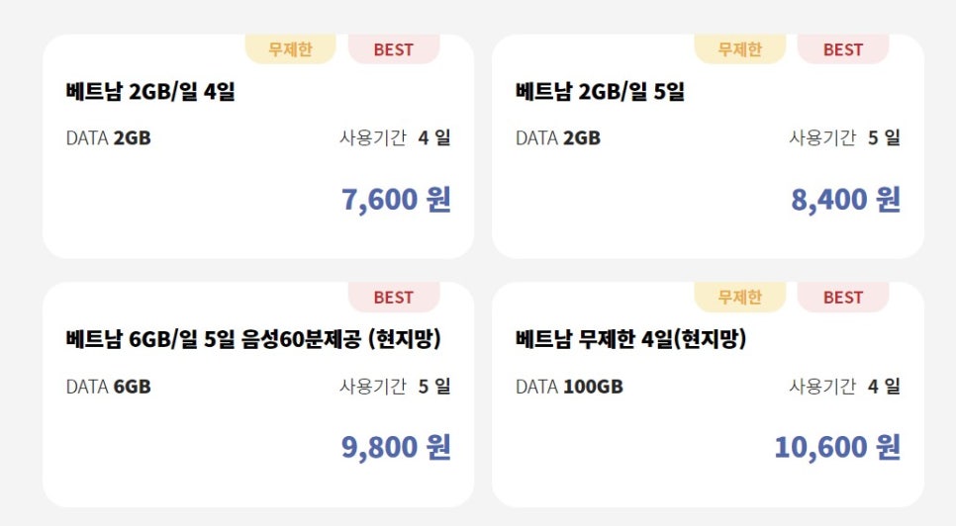
Task: Click the DATA 100GB label
Action: point(569,387)
